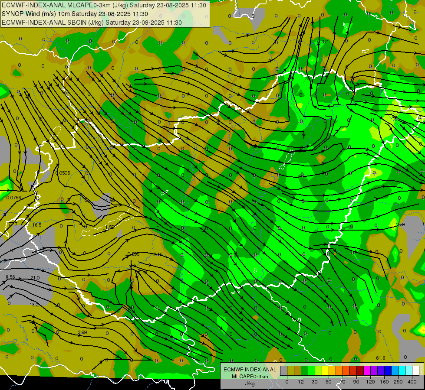425x390 pixels.
Task: Click the map value 0.0505
Action: tap(63, 173)
